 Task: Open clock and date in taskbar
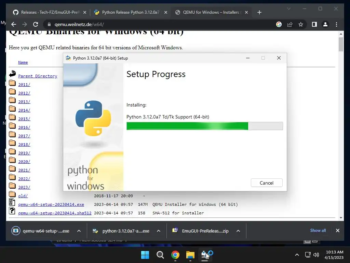(334, 255)
